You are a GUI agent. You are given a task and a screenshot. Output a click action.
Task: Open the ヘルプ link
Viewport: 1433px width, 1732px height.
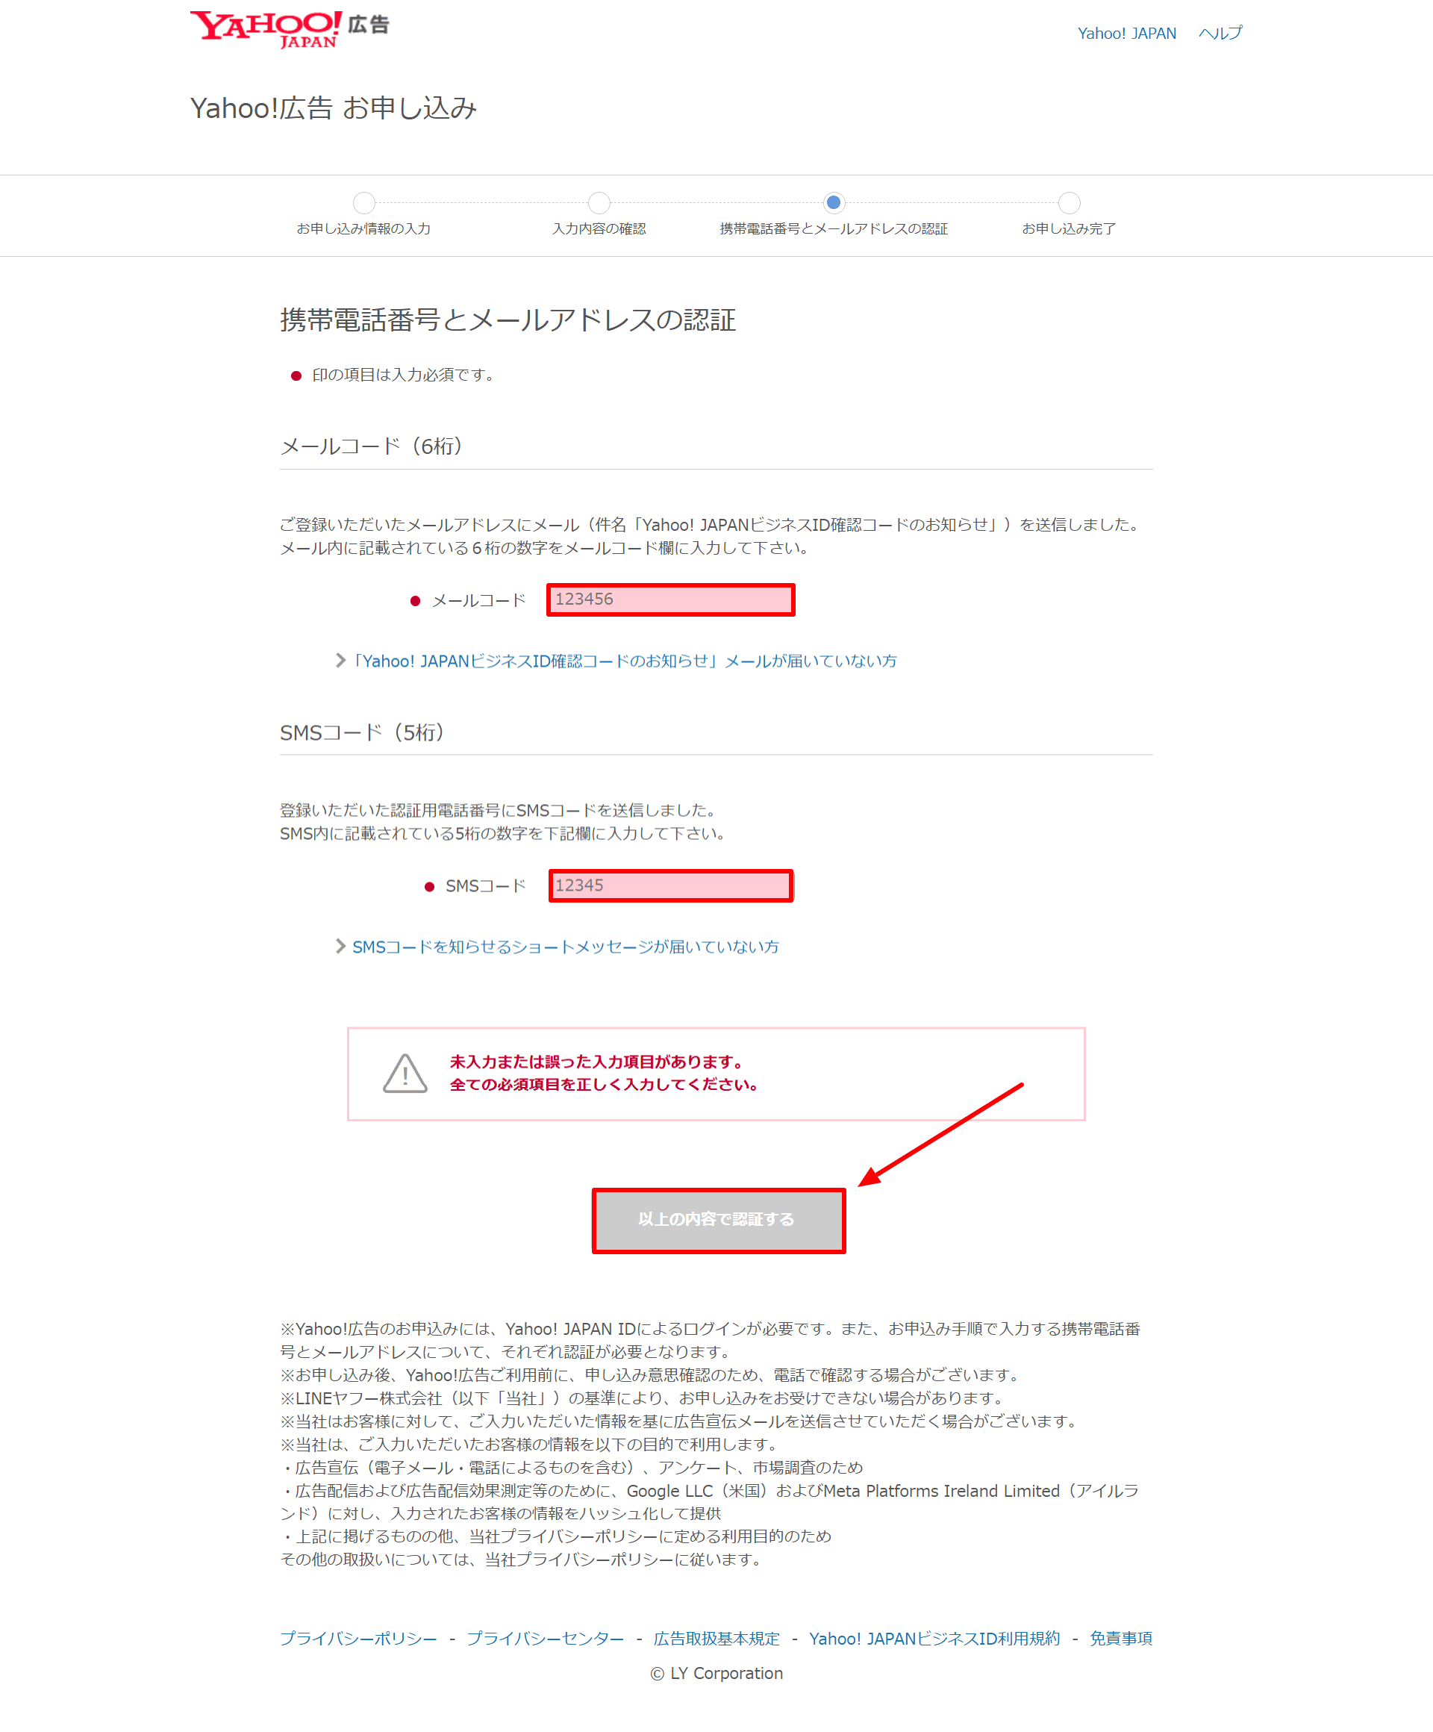coord(1220,33)
